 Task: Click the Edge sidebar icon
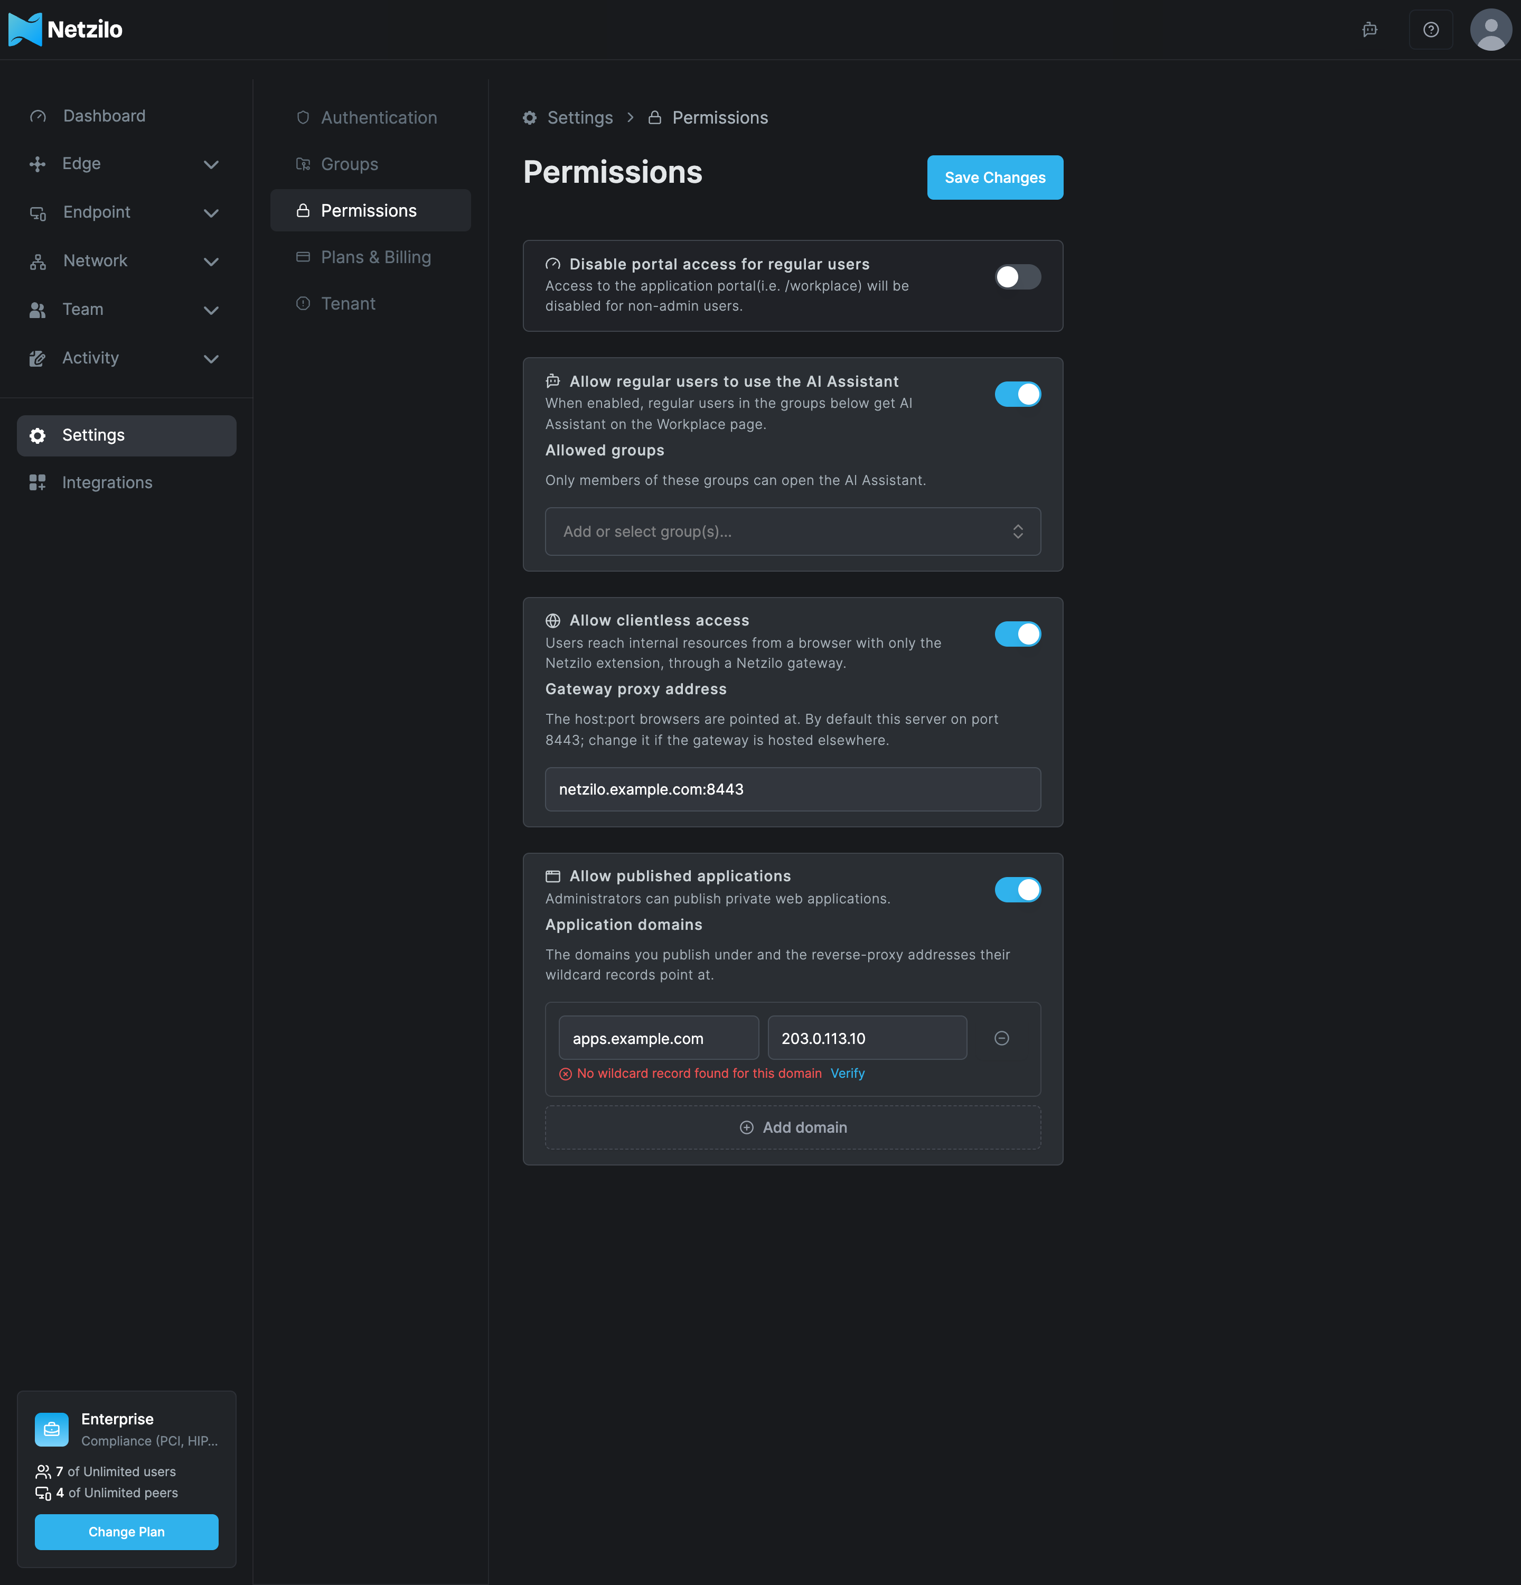point(37,164)
